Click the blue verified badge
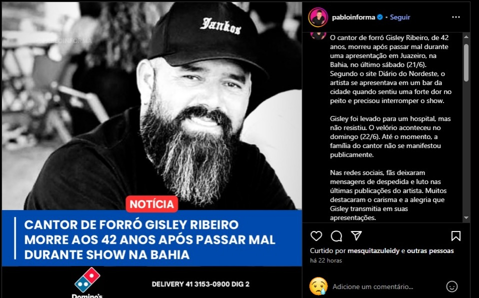This screenshot has height=298, width=479. point(380,17)
